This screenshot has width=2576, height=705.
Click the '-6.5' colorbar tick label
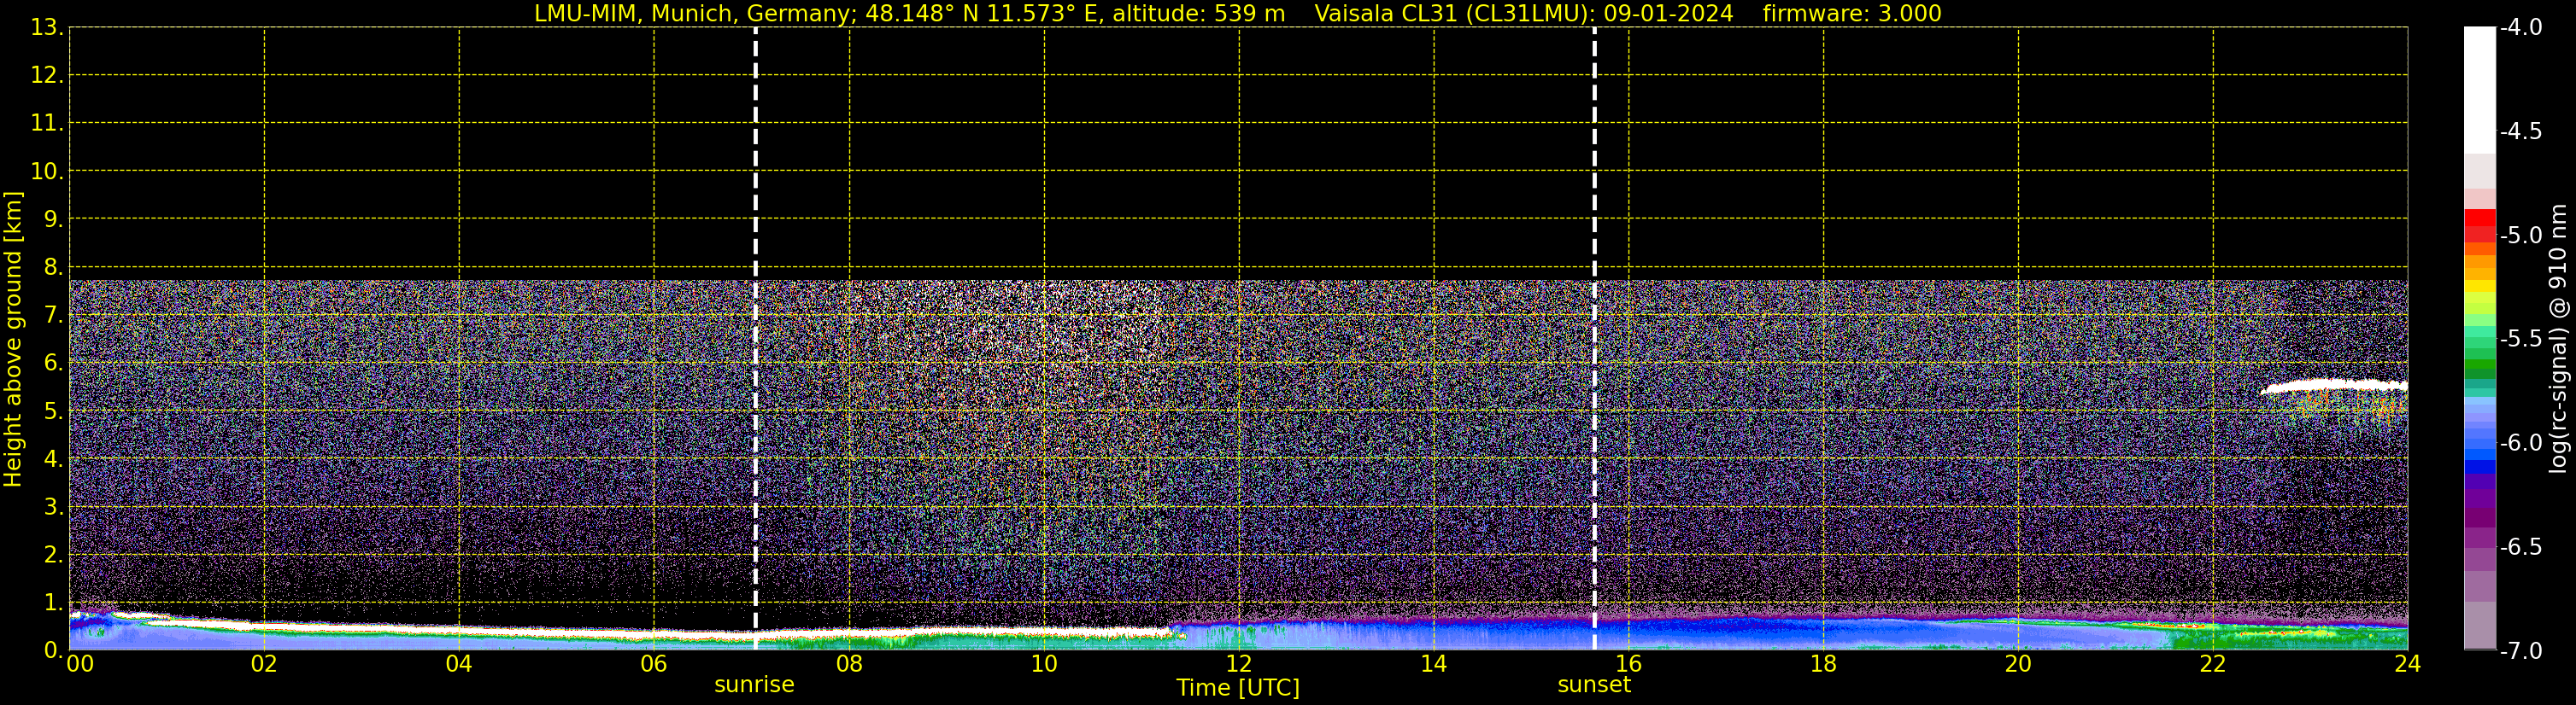coord(2520,547)
